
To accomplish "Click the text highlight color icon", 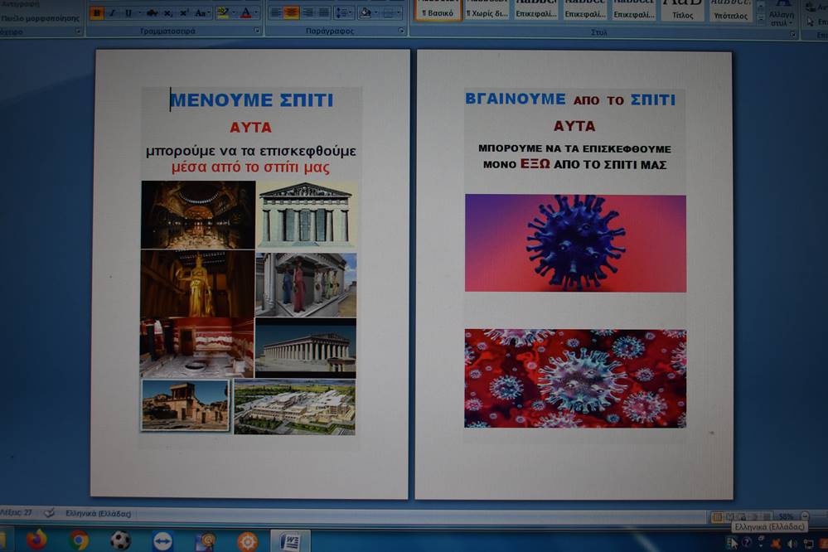I will tap(222, 12).
